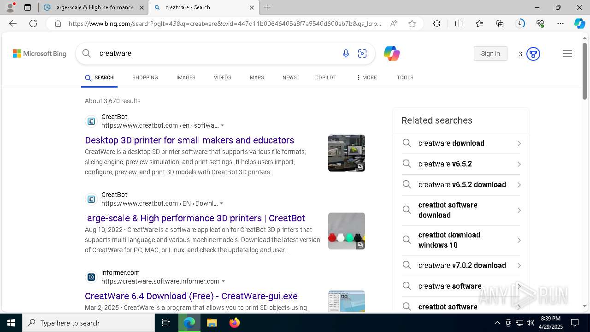Switch to the NEWS tab
This screenshot has width=590, height=332.
[x=289, y=77]
